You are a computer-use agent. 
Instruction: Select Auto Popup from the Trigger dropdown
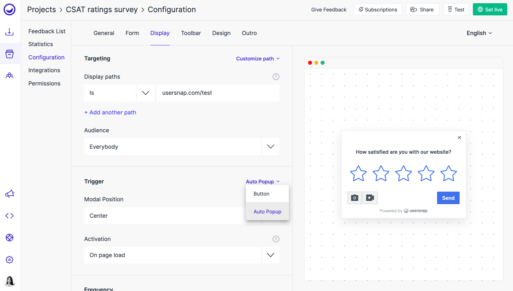click(x=267, y=211)
